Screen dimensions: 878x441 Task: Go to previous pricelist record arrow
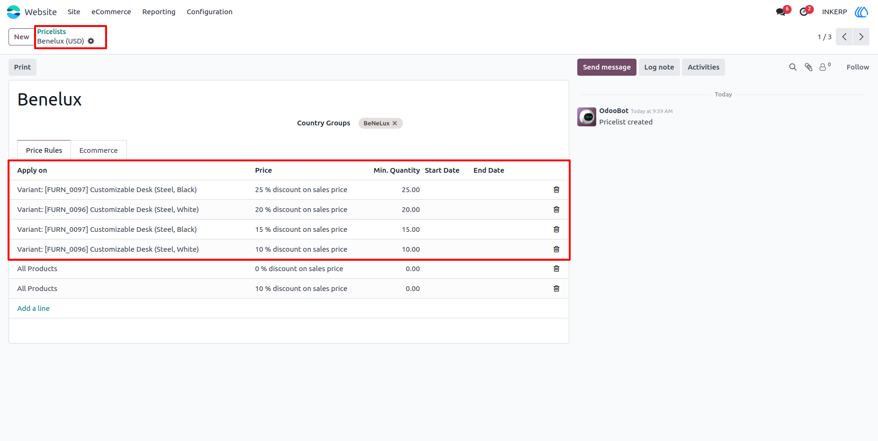844,37
